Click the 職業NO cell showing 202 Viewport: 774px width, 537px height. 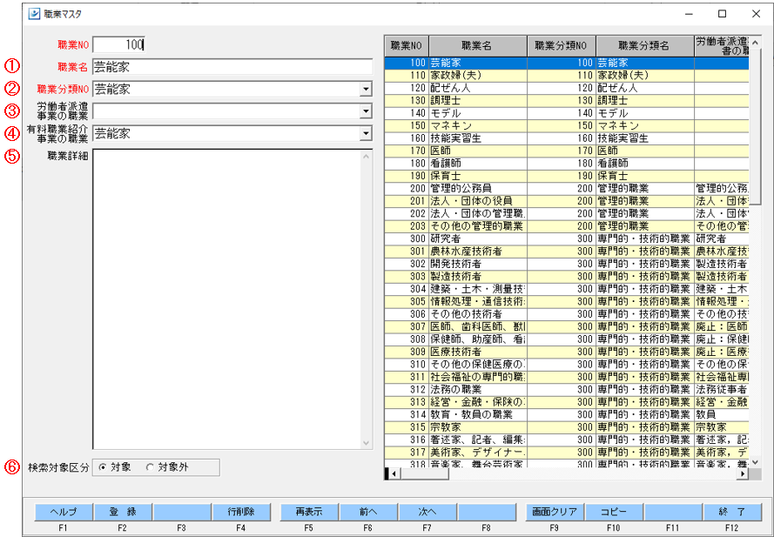pos(407,214)
